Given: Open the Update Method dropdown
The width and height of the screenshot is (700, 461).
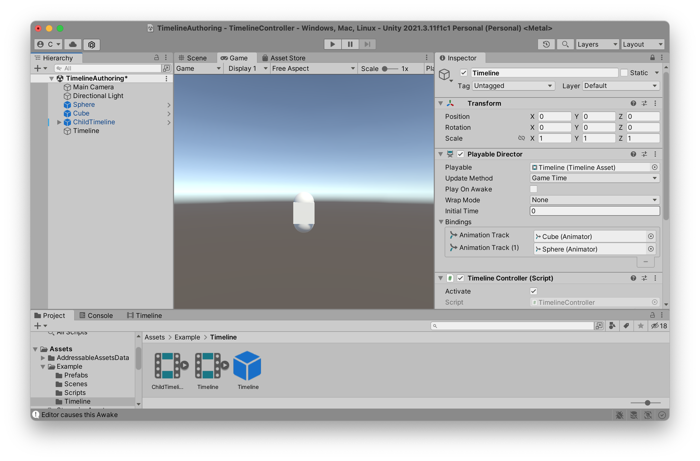Looking at the screenshot, I should click(x=594, y=178).
